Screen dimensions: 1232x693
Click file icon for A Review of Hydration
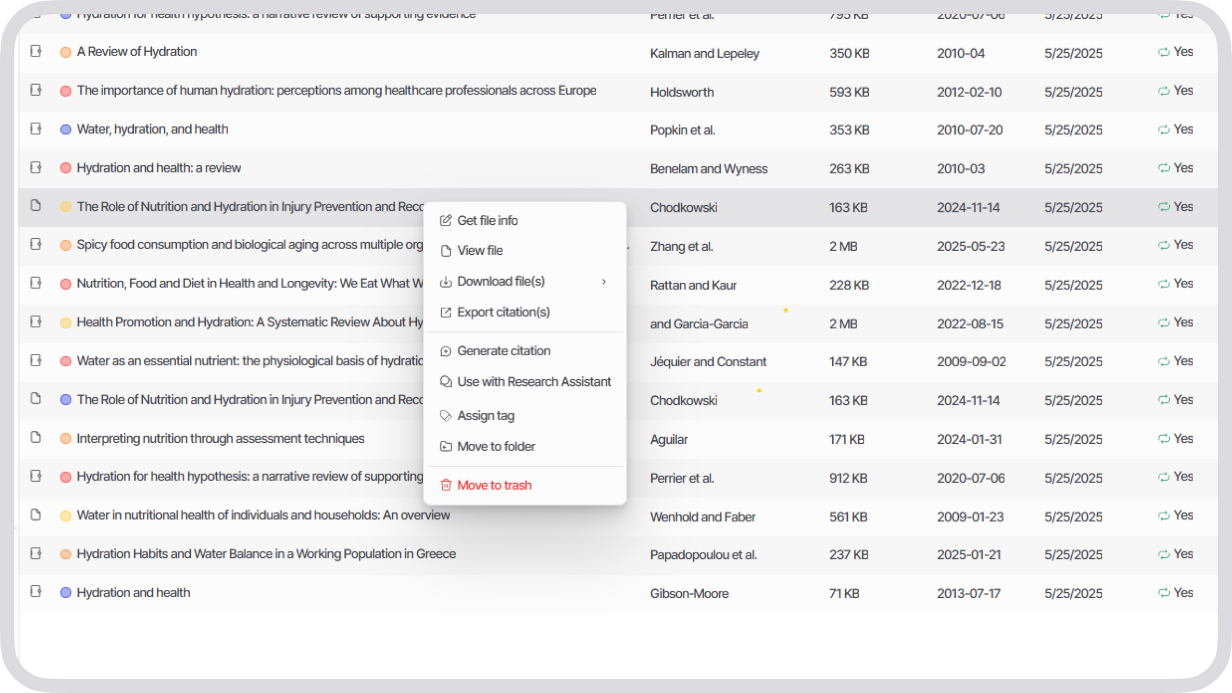tap(36, 51)
